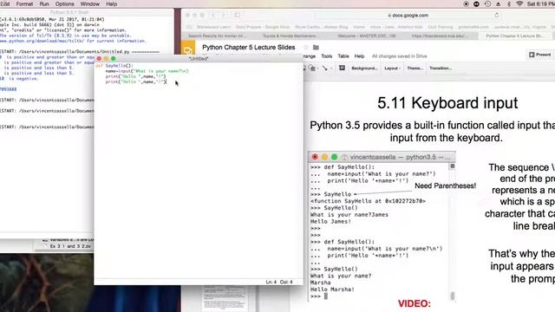
Task: Click the docs.google.com address bar
Action: click(x=408, y=16)
